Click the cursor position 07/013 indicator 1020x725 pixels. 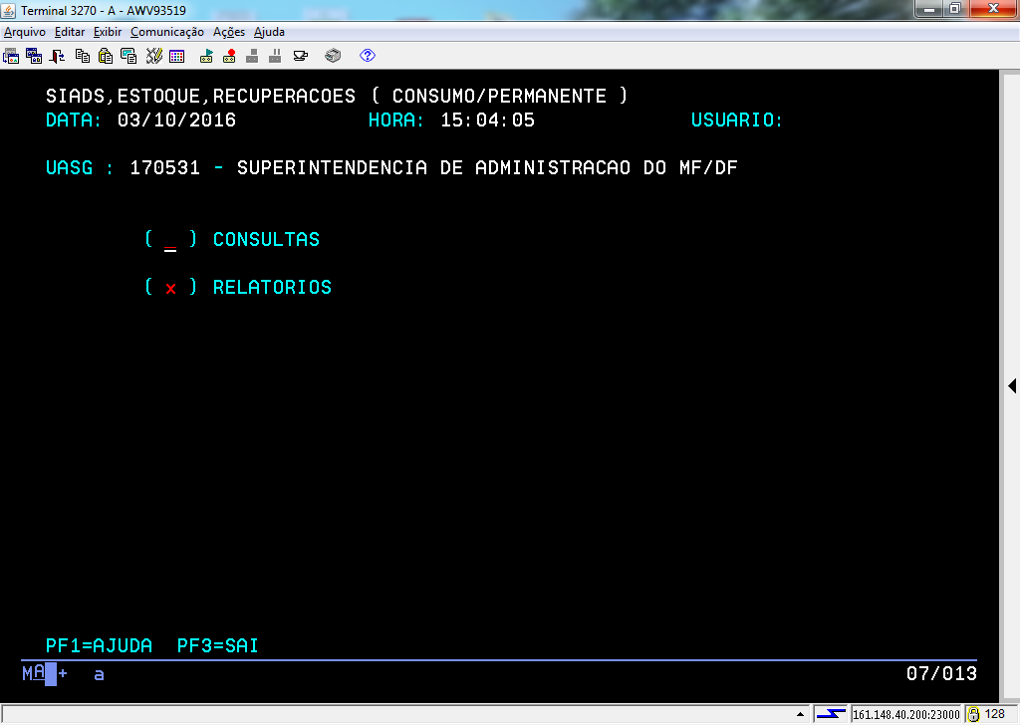pyautogui.click(x=942, y=673)
